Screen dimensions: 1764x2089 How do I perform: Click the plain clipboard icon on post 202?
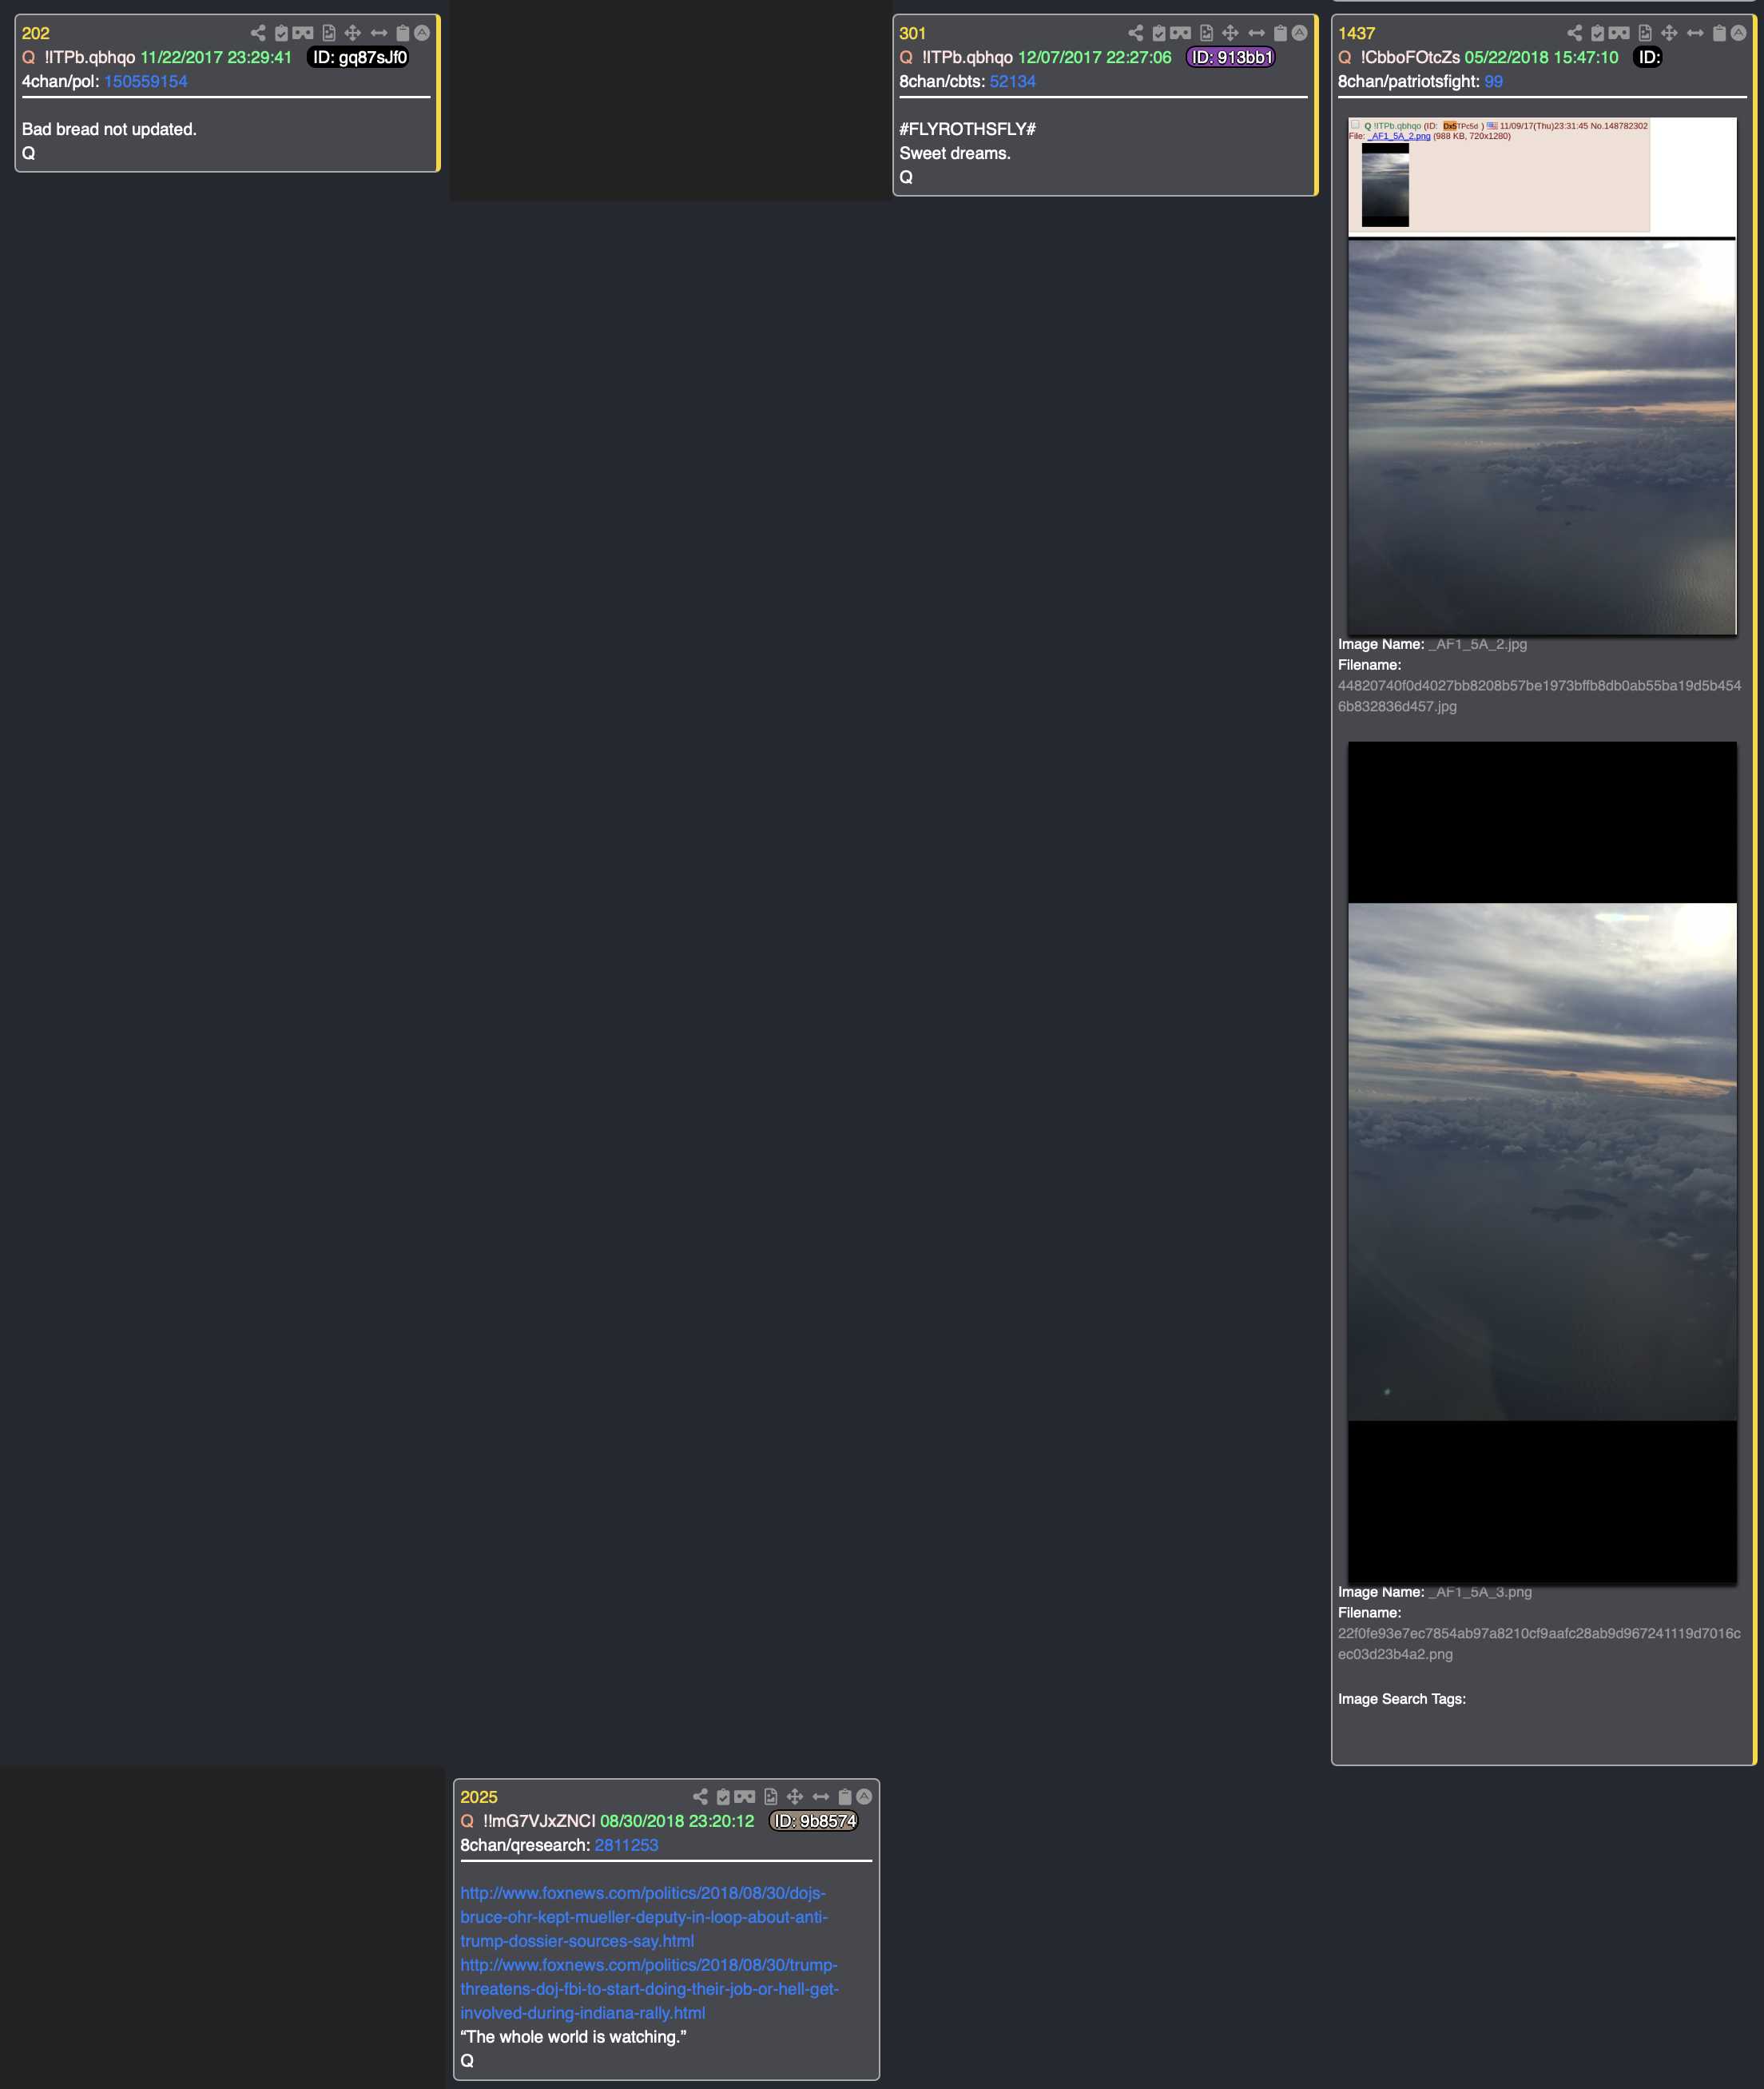coord(402,33)
